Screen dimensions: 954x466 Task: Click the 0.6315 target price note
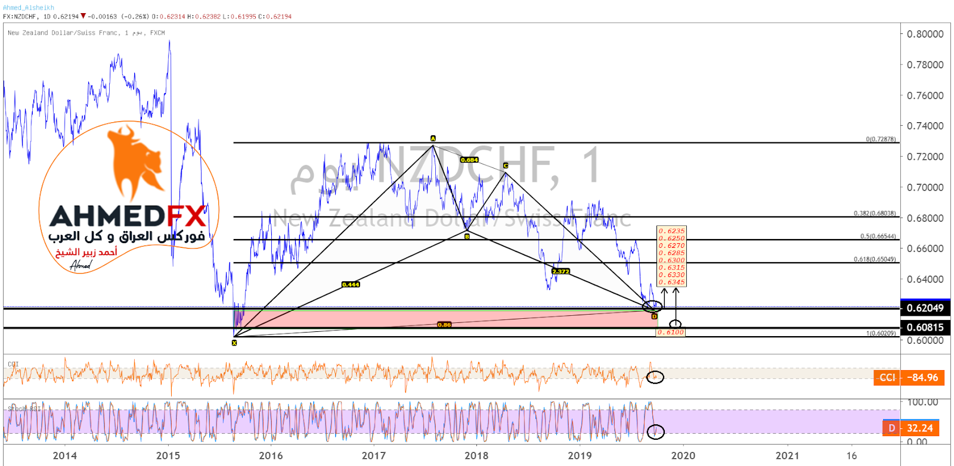[x=671, y=268]
